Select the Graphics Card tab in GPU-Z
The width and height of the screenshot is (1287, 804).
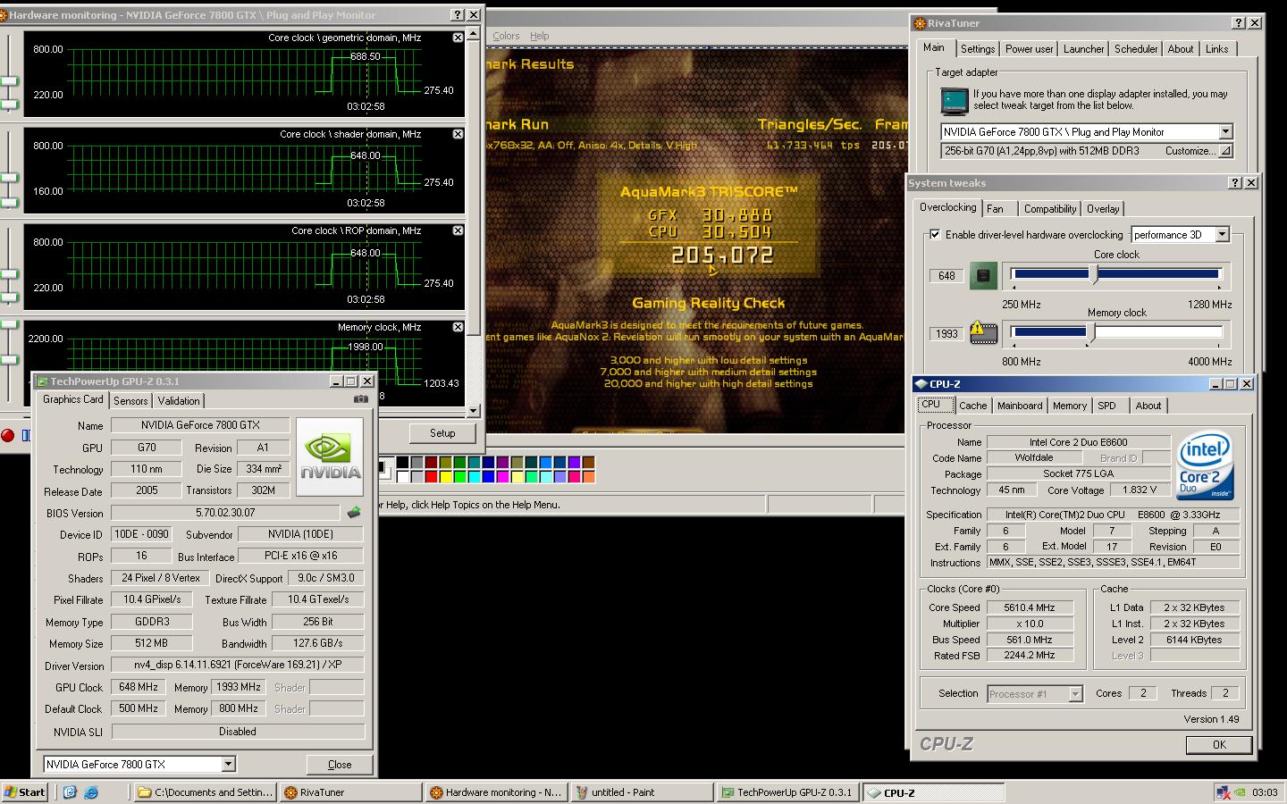pos(73,399)
